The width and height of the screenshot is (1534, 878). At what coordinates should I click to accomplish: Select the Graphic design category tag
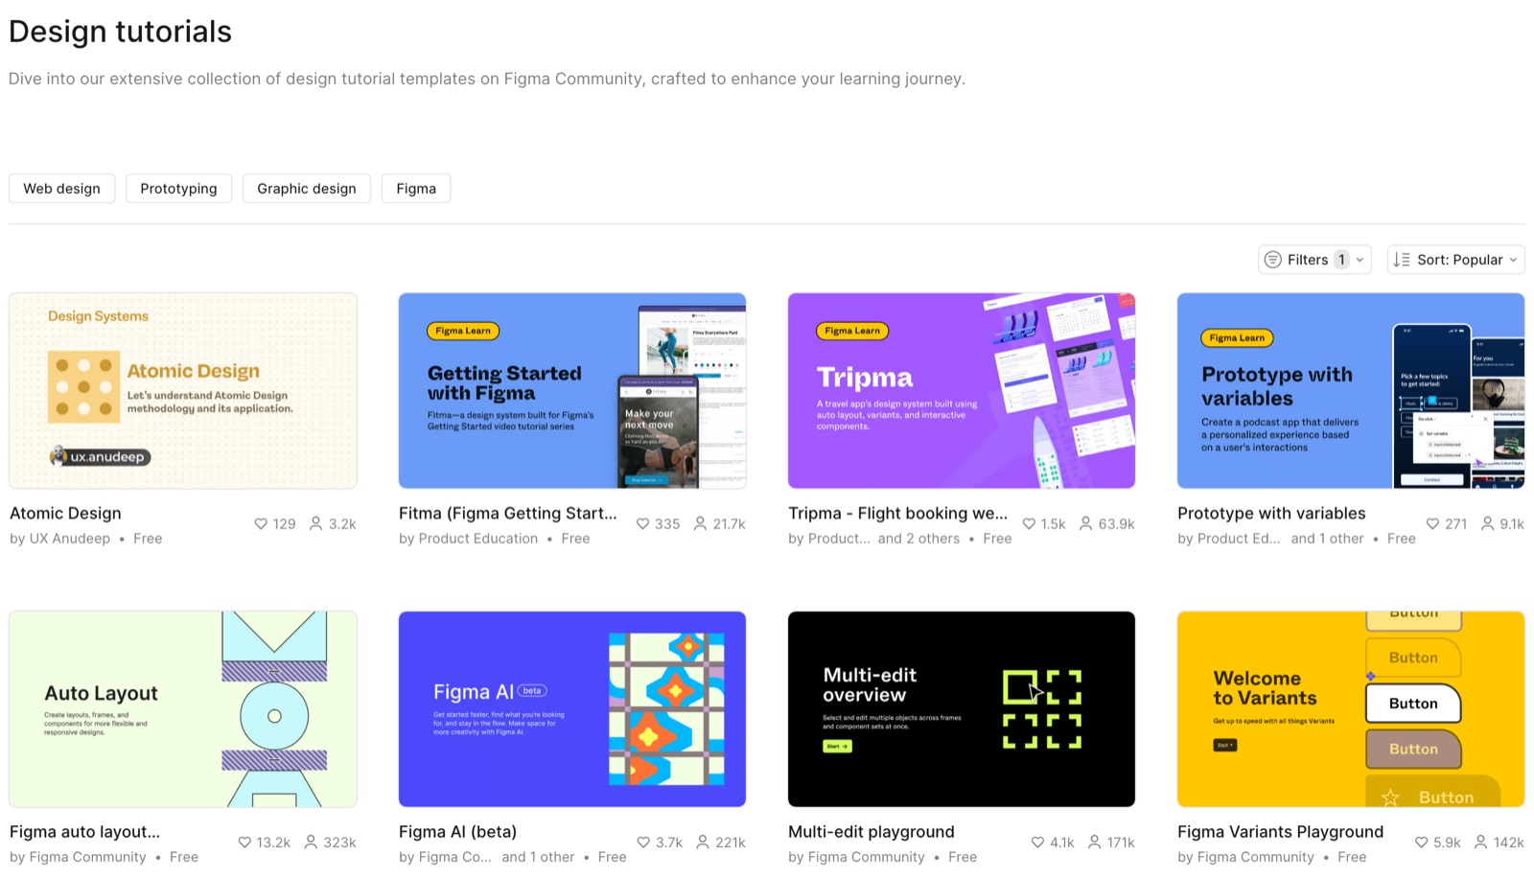coord(307,189)
